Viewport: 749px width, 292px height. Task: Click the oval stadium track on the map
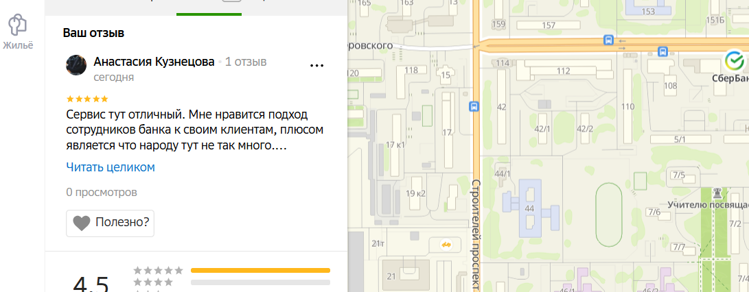(609, 215)
